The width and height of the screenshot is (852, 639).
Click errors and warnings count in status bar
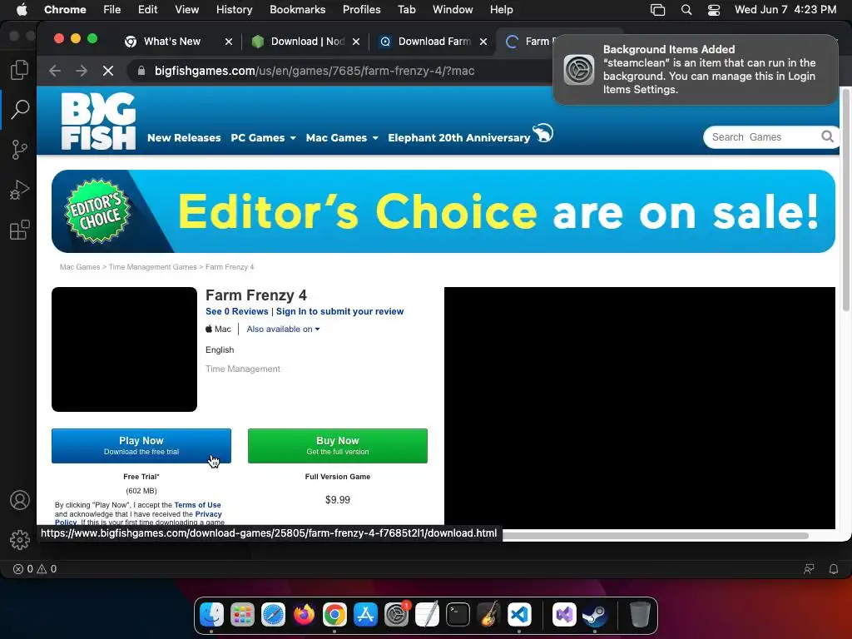pyautogui.click(x=35, y=569)
